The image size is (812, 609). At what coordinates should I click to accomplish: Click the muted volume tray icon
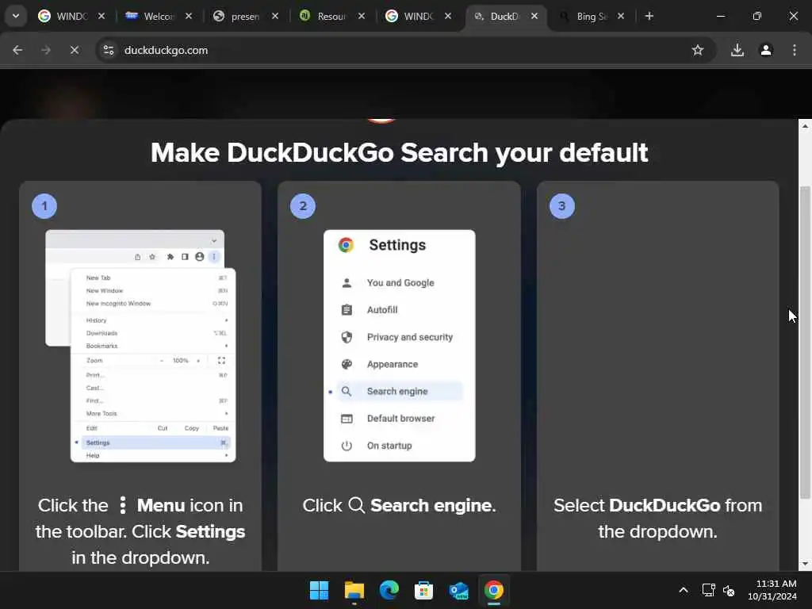(729, 590)
